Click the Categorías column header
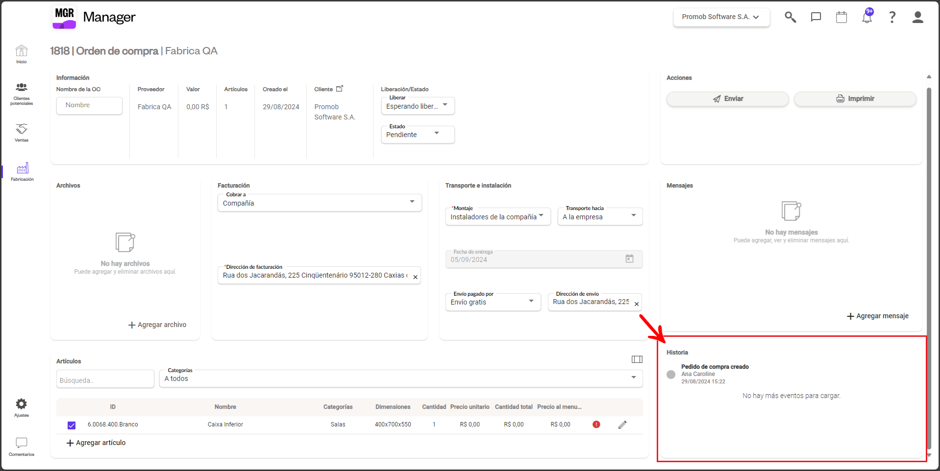 (x=338, y=407)
